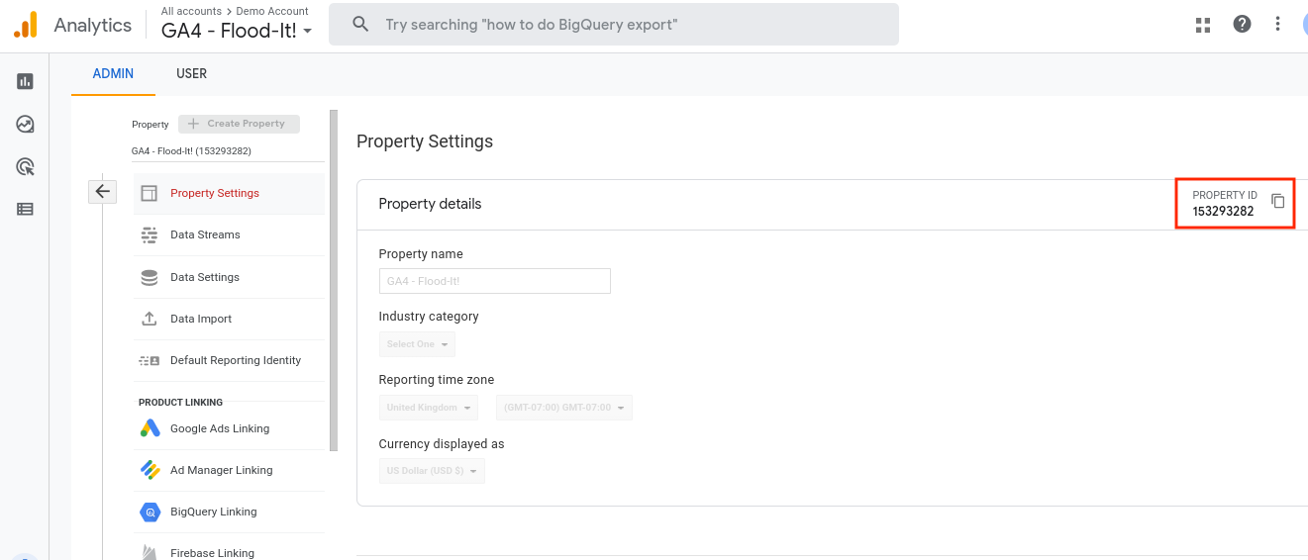Open Data Streams menu item
The width and height of the screenshot is (1308, 560).
tap(229, 235)
